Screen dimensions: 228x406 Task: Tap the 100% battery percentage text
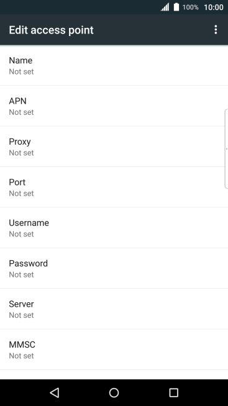(191, 7)
